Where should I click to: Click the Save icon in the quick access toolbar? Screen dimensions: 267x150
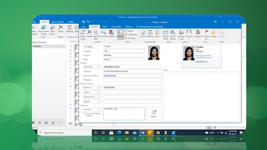83,22
